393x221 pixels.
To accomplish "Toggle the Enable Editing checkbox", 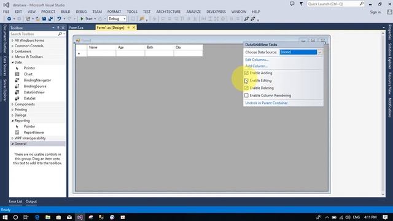I will tap(246, 80).
